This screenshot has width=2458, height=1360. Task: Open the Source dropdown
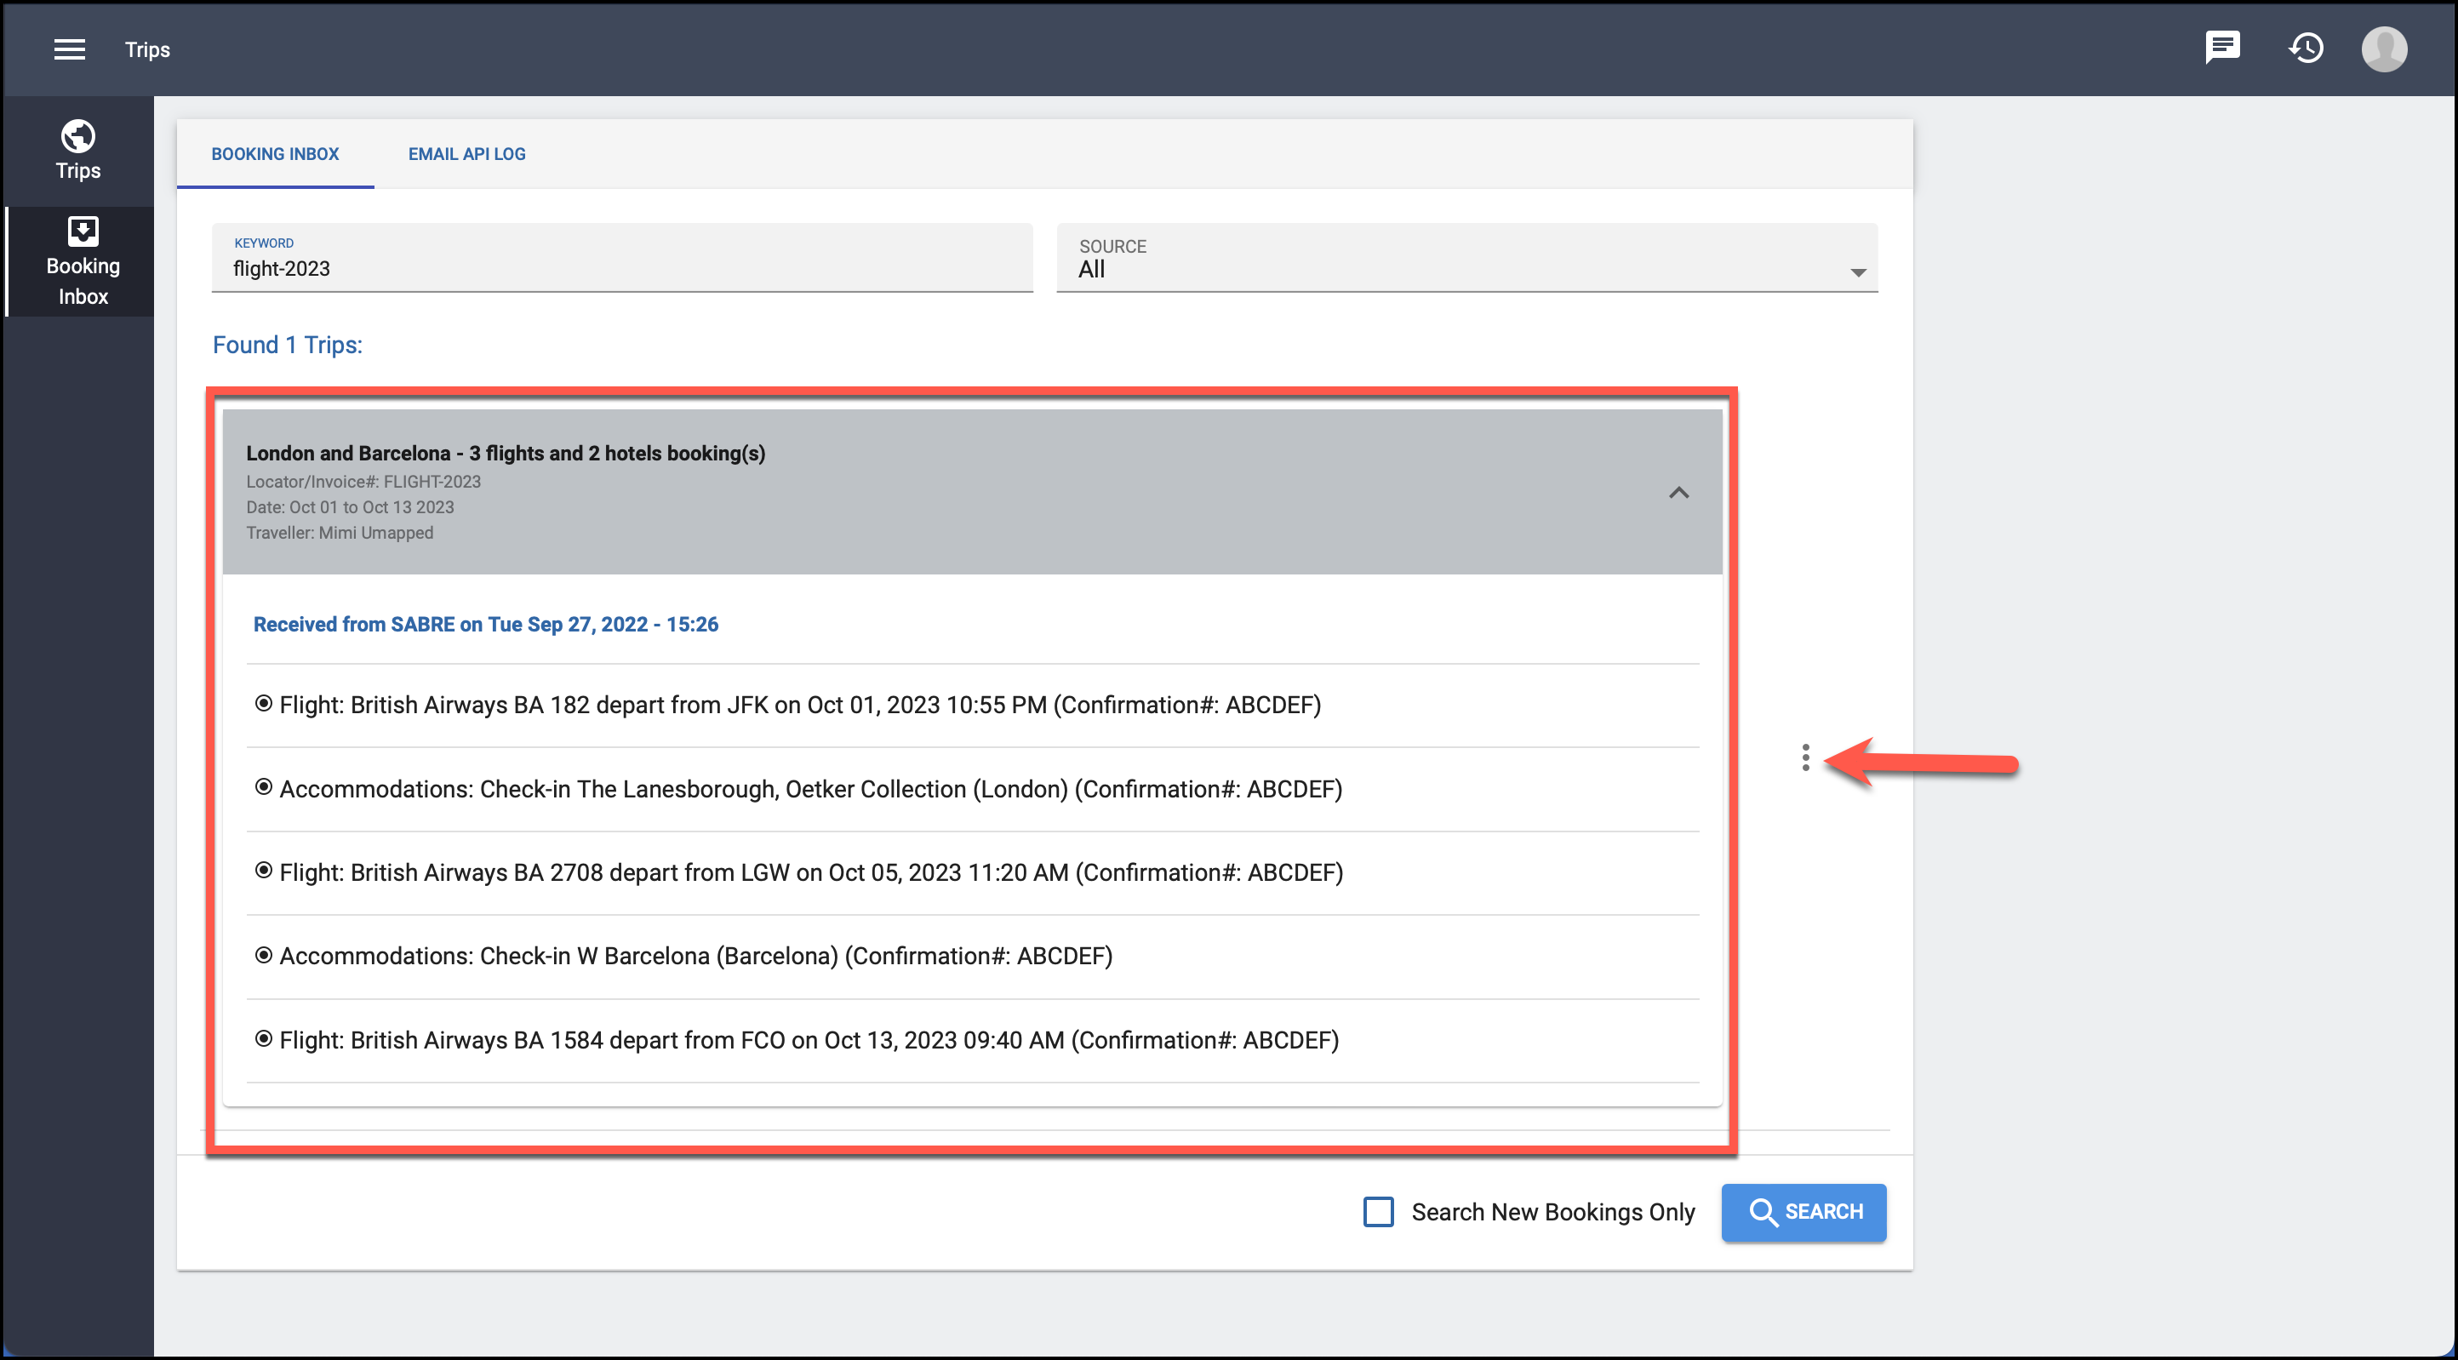pos(1466,258)
